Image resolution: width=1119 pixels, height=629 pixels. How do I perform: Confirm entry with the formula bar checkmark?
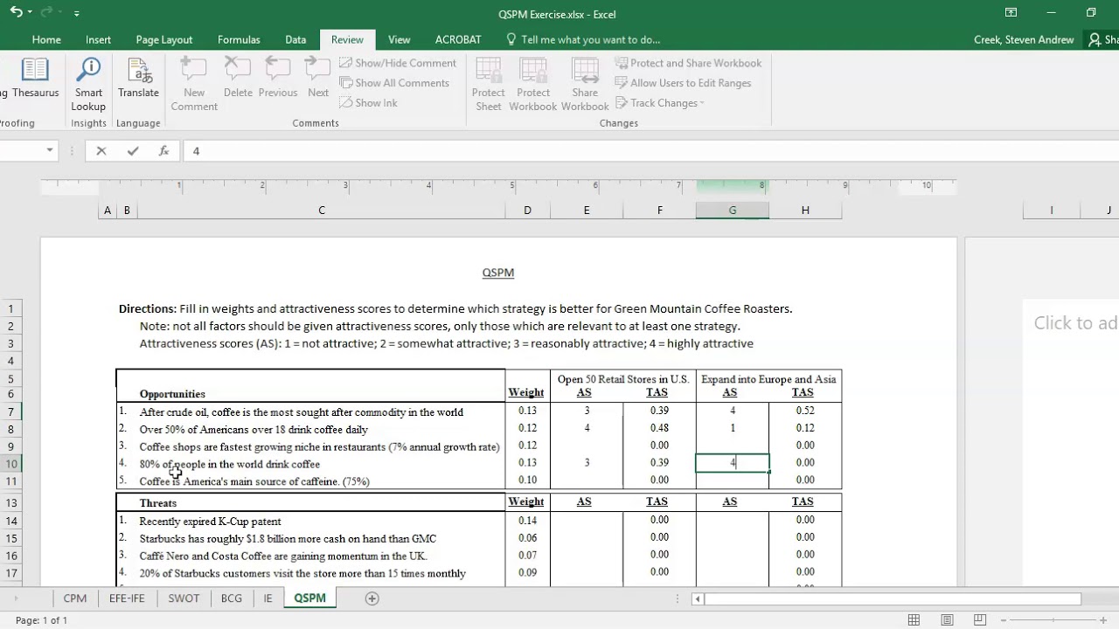coord(133,151)
